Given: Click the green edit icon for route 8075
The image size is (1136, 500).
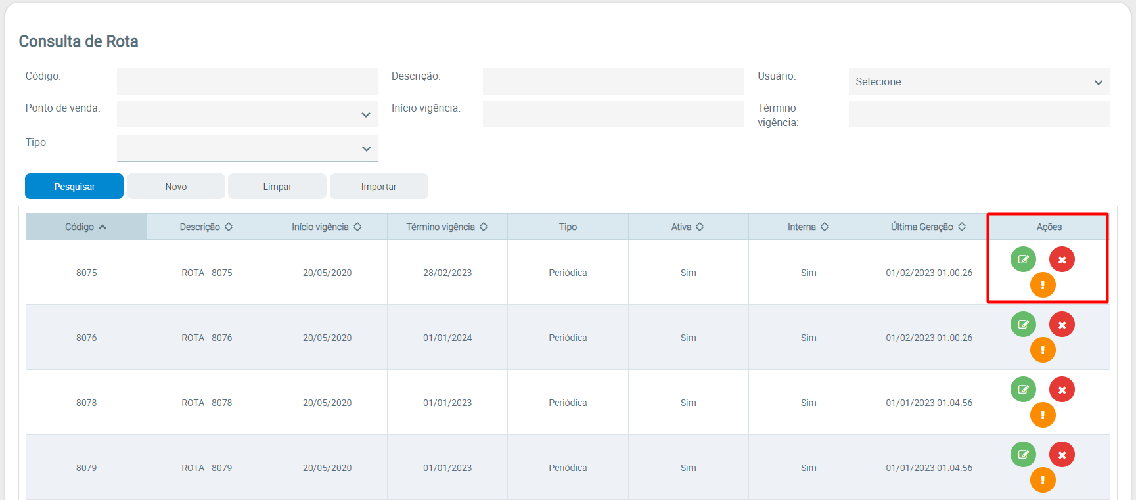Looking at the screenshot, I should pyautogui.click(x=1023, y=260).
